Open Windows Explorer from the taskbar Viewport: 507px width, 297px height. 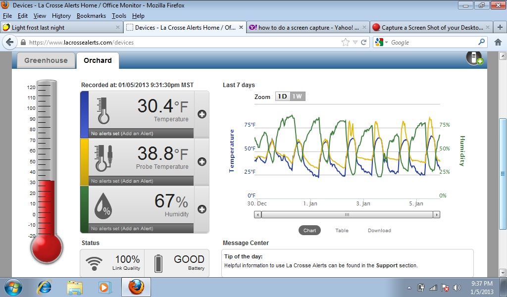coord(75,287)
